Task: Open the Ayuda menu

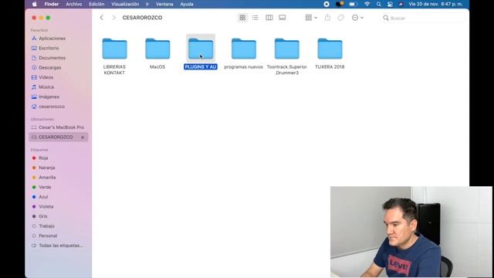Action: [187, 4]
